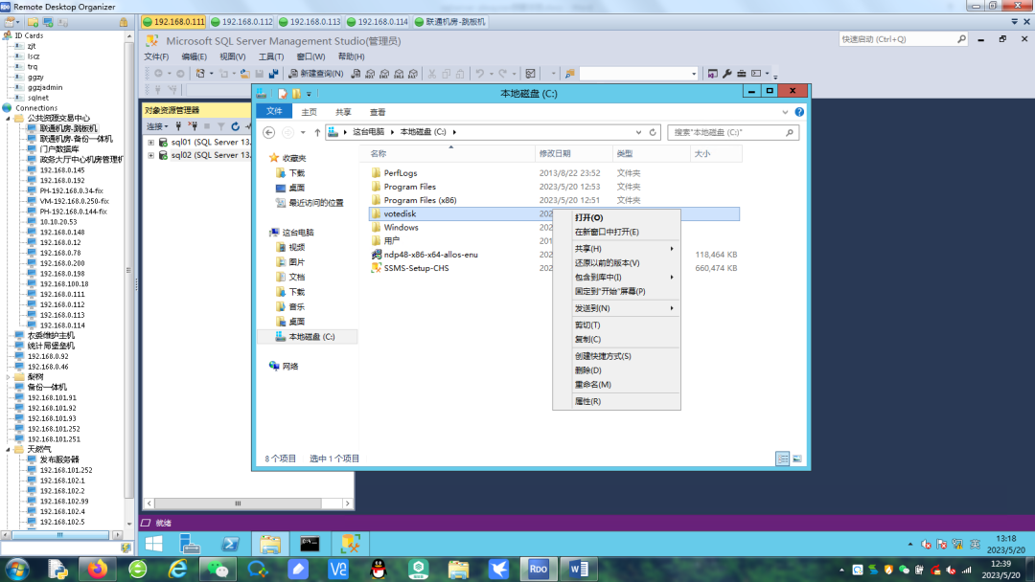Open the 发送到(N) submenu in context menu
The width and height of the screenshot is (1035, 582).
[x=616, y=308]
